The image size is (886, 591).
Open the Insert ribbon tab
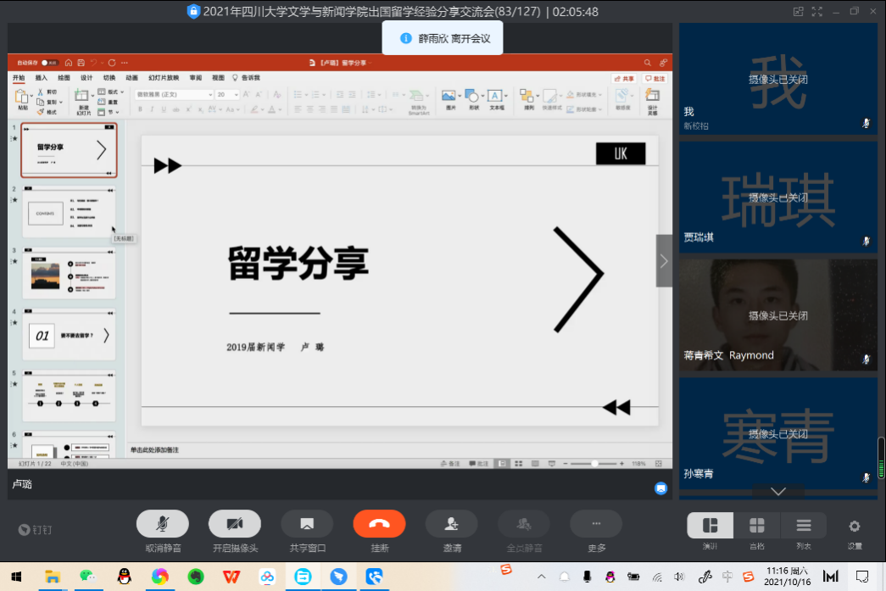pyautogui.click(x=41, y=78)
